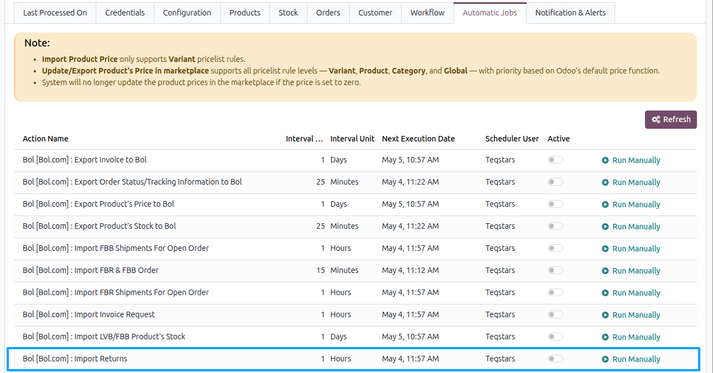Sort by the Active column header
Image resolution: width=713 pixels, height=373 pixels.
(559, 139)
